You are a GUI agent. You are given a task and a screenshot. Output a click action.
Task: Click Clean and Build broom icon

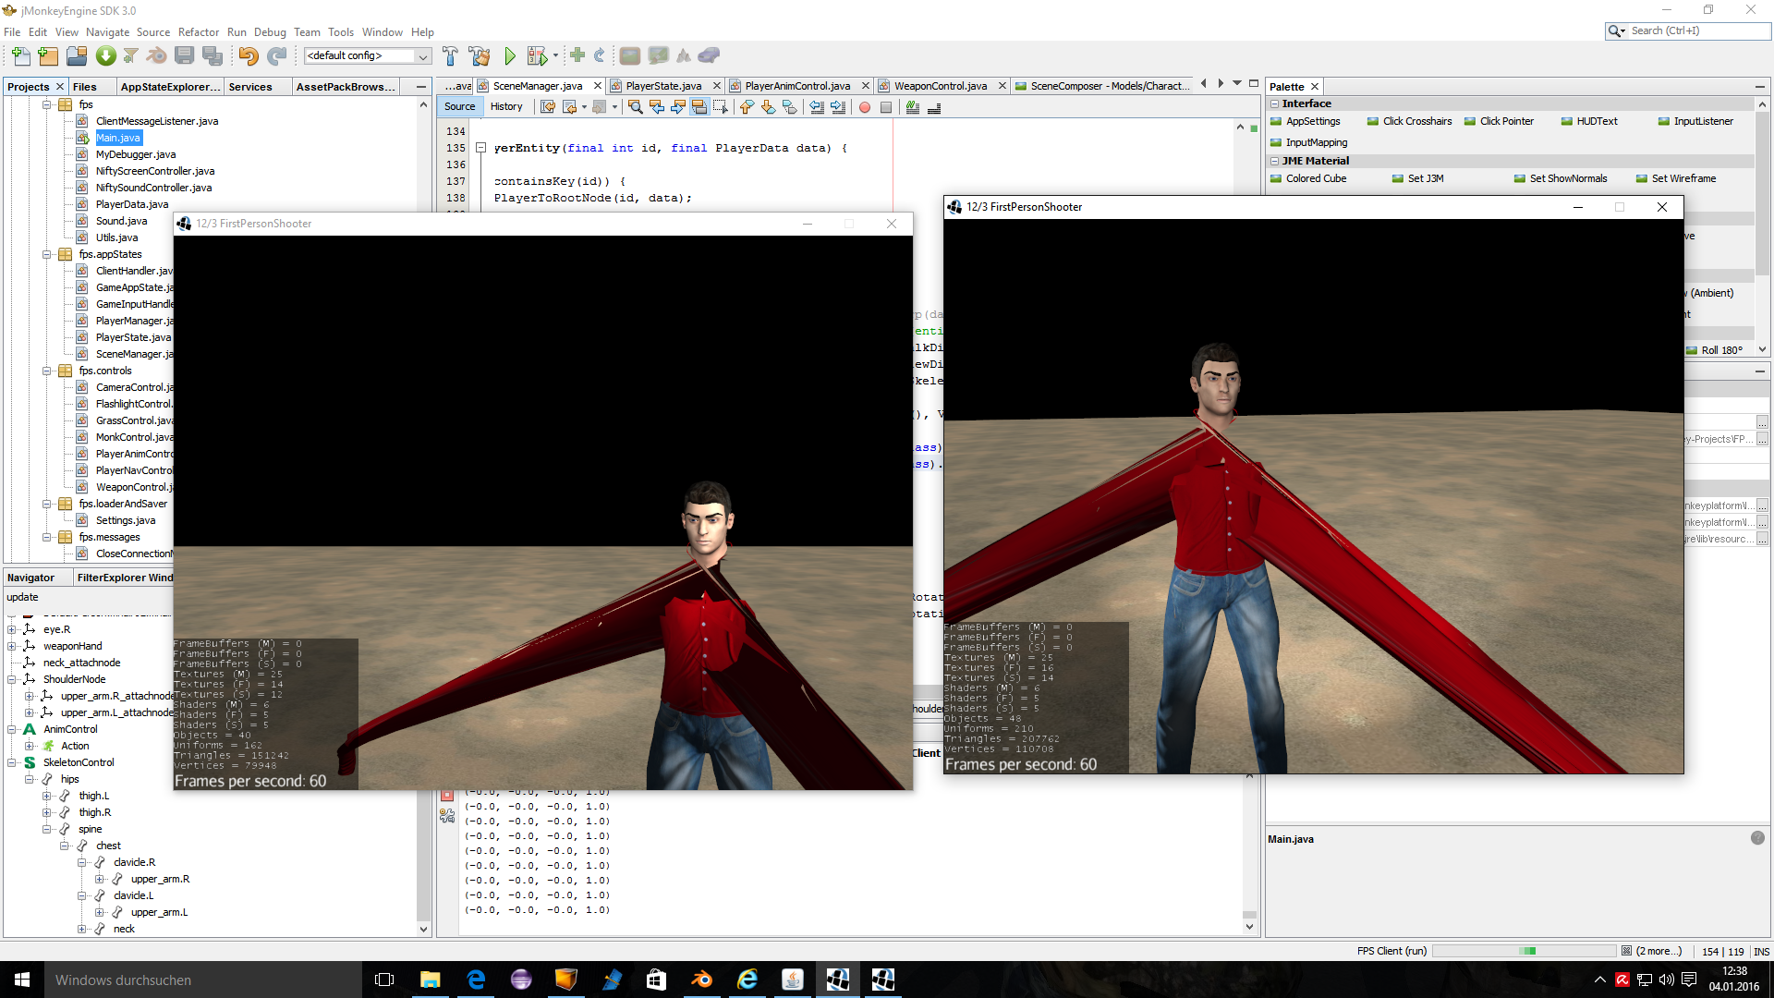480,56
